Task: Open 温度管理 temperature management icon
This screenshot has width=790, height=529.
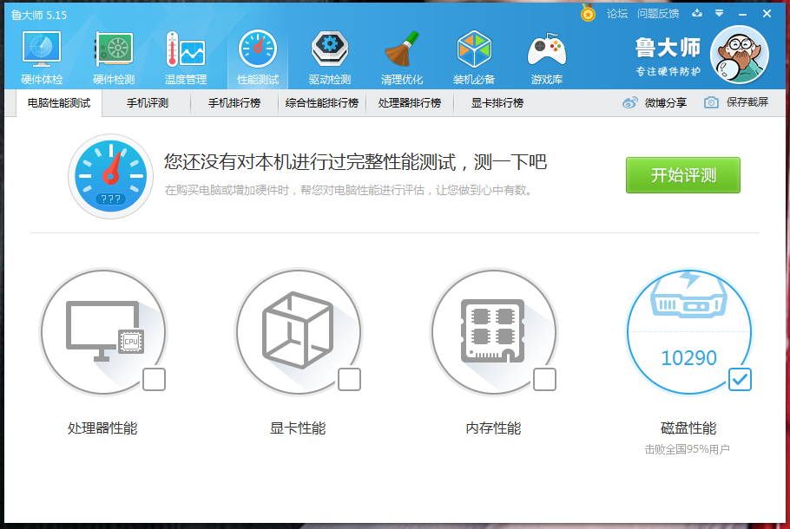Action: (x=186, y=57)
